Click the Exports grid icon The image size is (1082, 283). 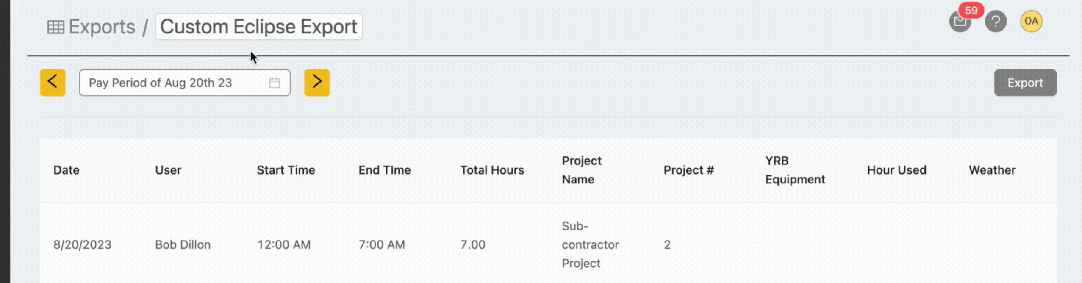55,27
